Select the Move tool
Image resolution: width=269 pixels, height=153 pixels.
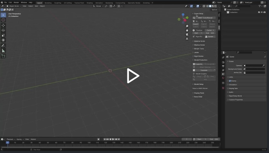click(x=3, y=25)
